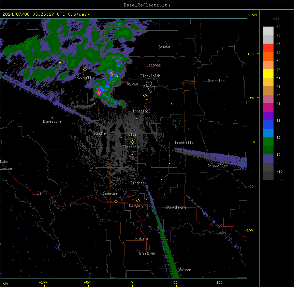The height and width of the screenshot is (287, 294).
Task: Click the Stettler label
Action: coord(216,81)
